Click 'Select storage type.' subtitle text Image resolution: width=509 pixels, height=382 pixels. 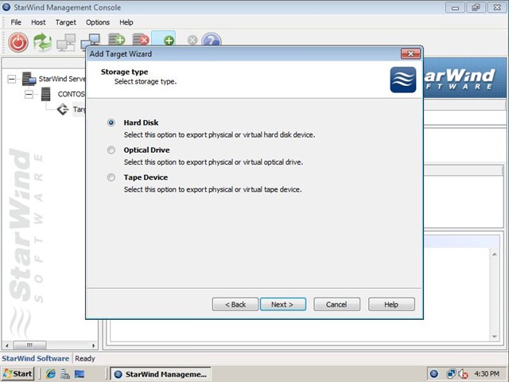[145, 81]
